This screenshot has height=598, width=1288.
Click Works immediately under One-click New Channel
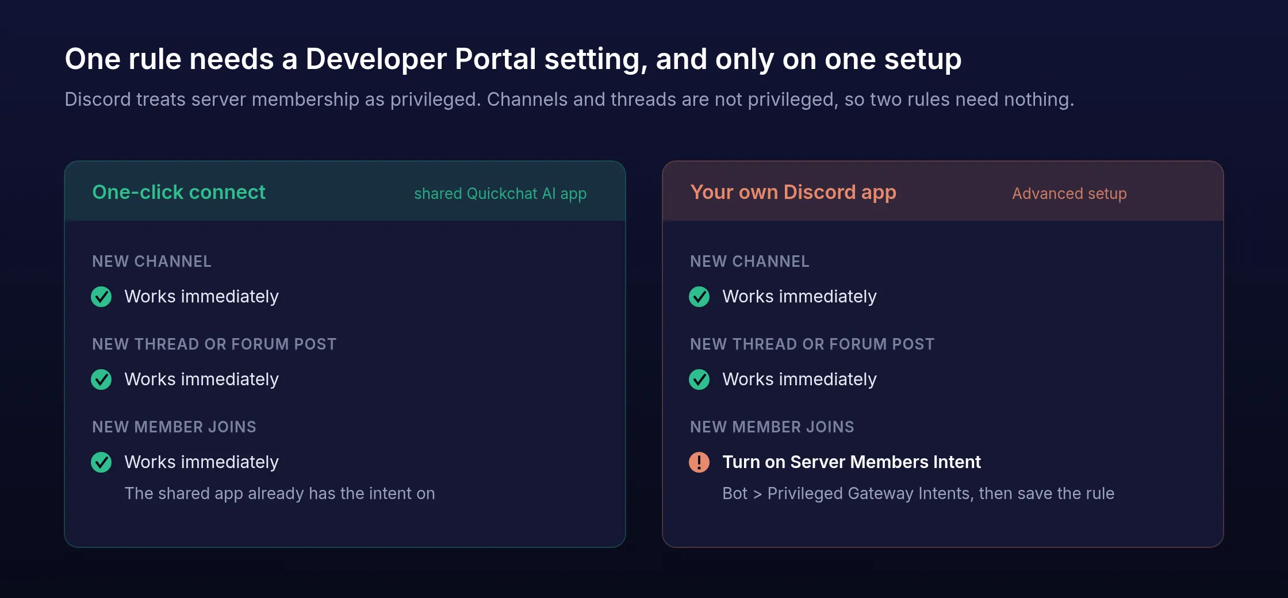coord(201,297)
